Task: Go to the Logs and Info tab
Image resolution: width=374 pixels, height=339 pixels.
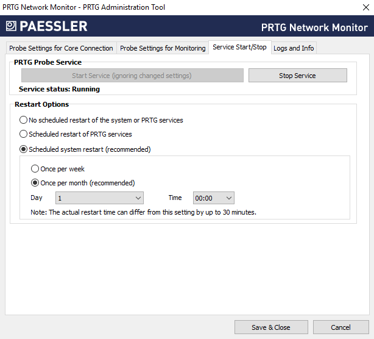Action: 294,48
